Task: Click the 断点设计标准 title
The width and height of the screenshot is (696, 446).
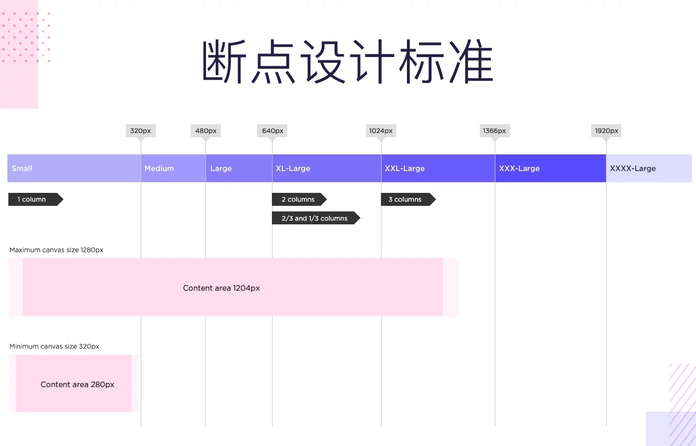Action: tap(348, 62)
